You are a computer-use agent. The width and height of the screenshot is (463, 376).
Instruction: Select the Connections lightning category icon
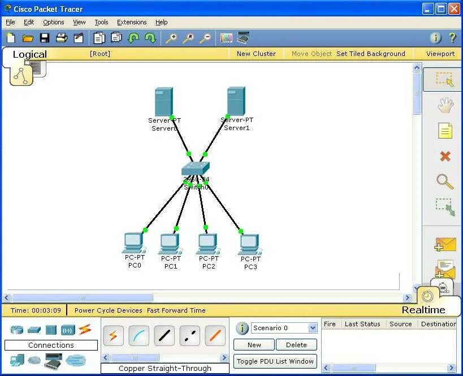tap(85, 329)
